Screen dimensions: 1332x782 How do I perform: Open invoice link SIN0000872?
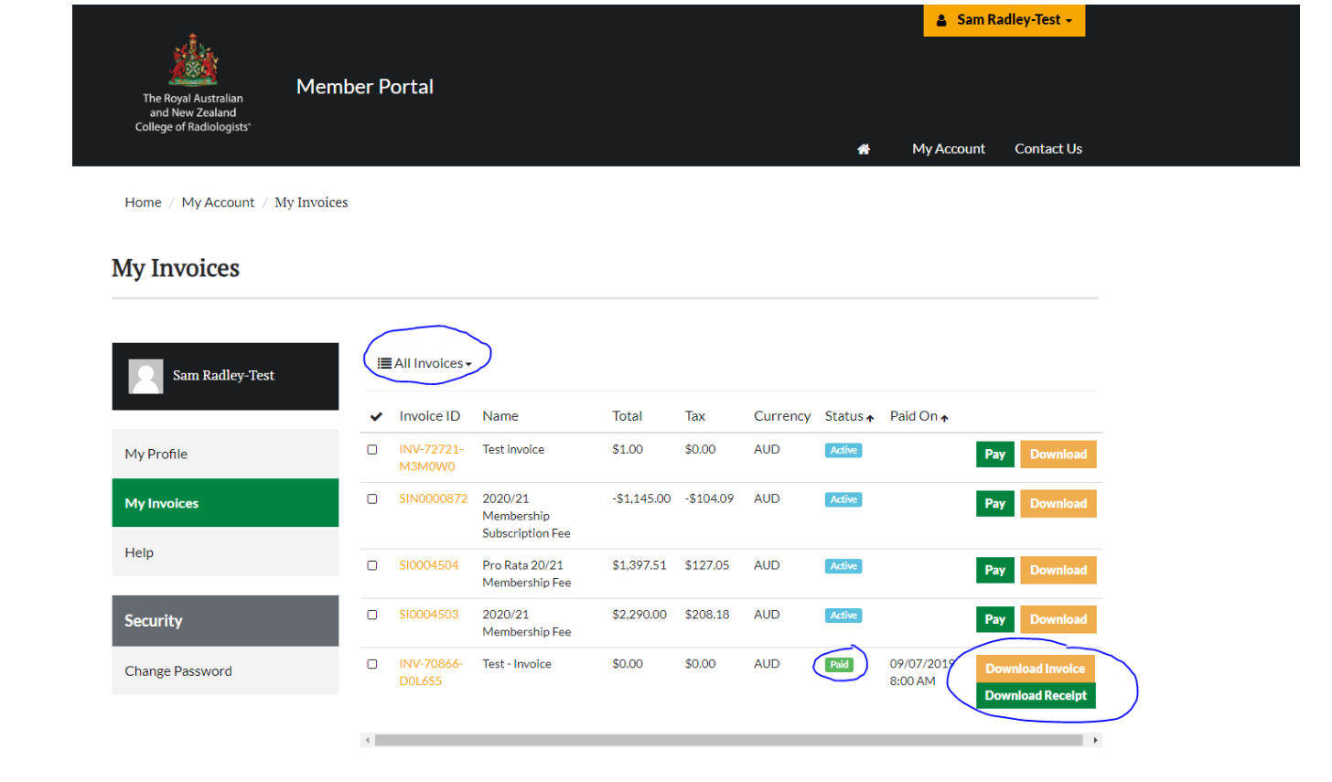point(433,498)
